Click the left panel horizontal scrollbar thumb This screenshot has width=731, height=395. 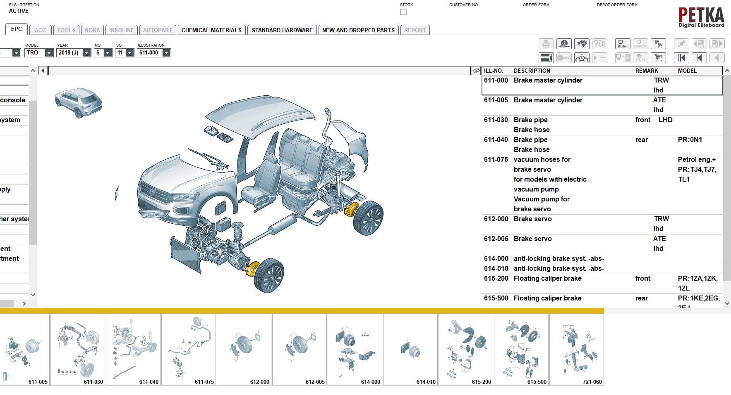click(7, 303)
